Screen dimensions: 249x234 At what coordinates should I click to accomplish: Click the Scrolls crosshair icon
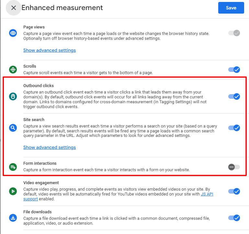pyautogui.click(x=13, y=70)
